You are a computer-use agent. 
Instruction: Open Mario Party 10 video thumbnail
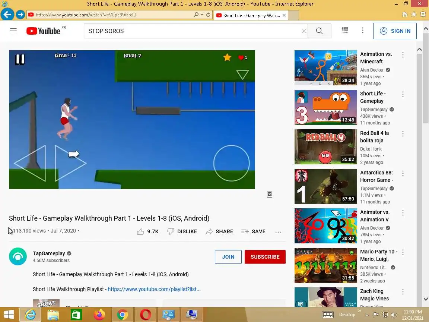(325, 265)
